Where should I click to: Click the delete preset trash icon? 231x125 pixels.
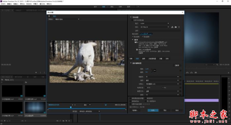tap(179, 27)
